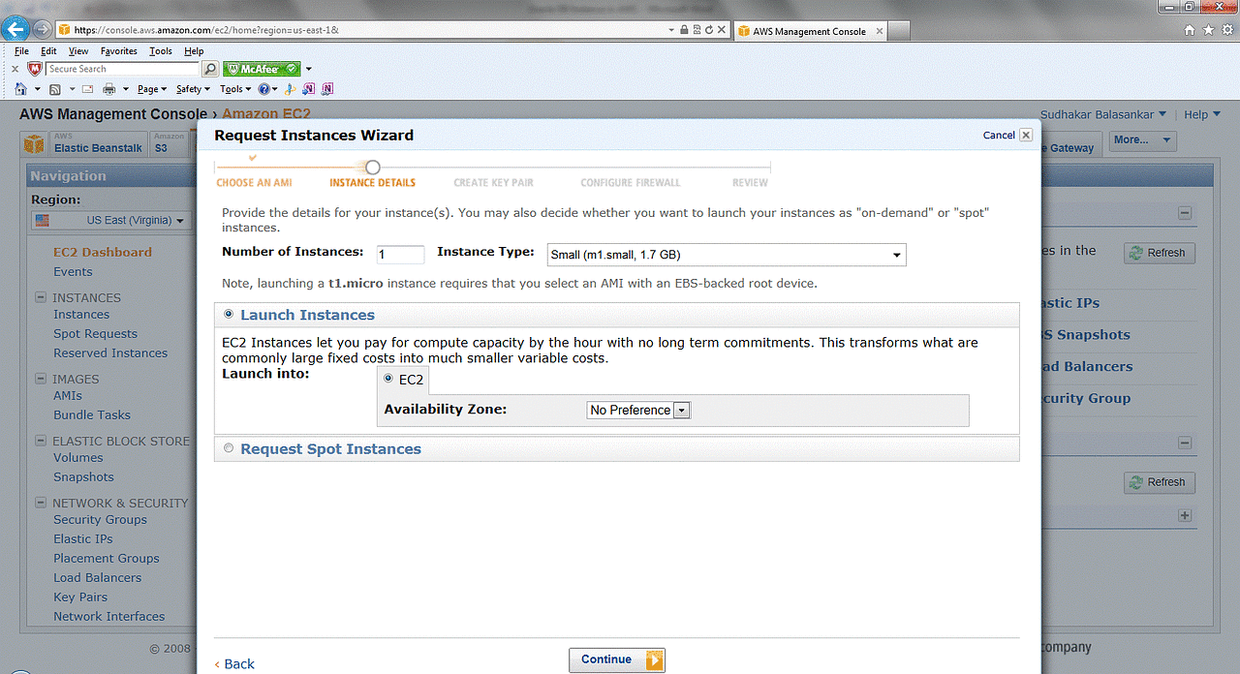
Task: Open the View menu
Action: 78,51
